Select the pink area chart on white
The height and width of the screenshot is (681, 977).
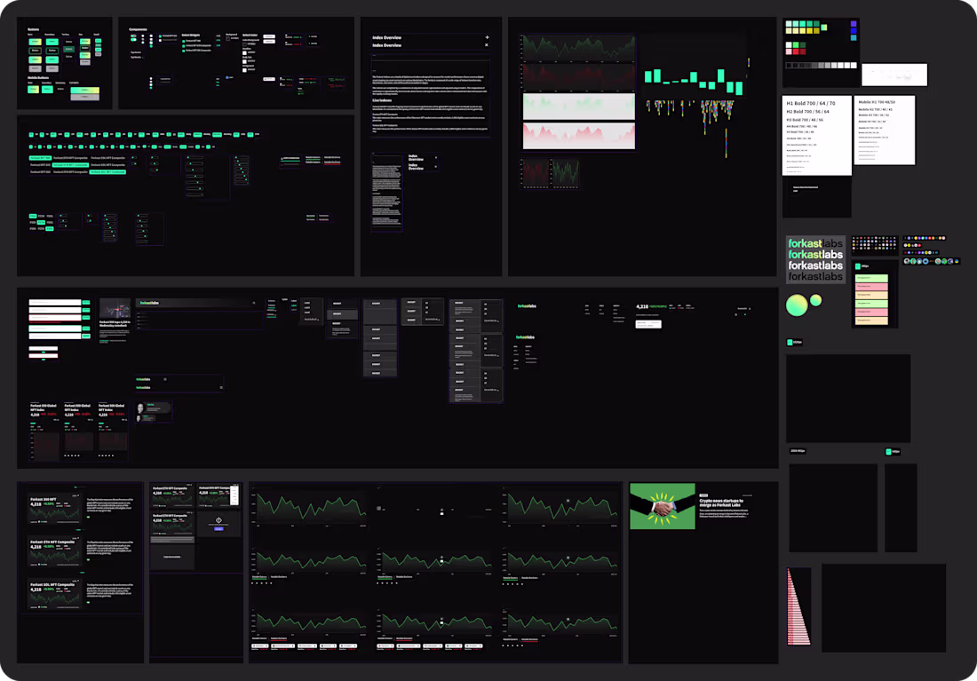(x=579, y=136)
